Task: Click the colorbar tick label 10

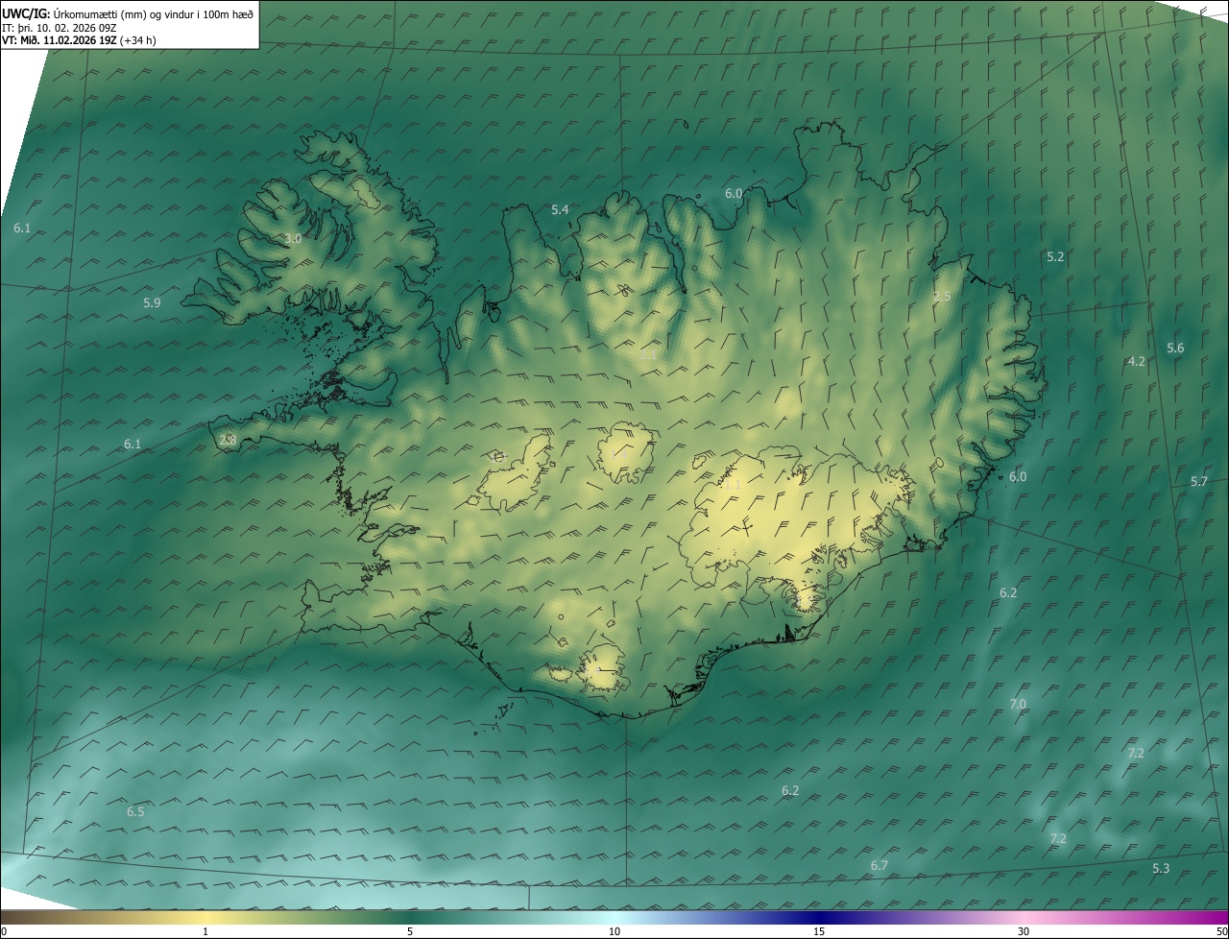Action: click(x=614, y=931)
